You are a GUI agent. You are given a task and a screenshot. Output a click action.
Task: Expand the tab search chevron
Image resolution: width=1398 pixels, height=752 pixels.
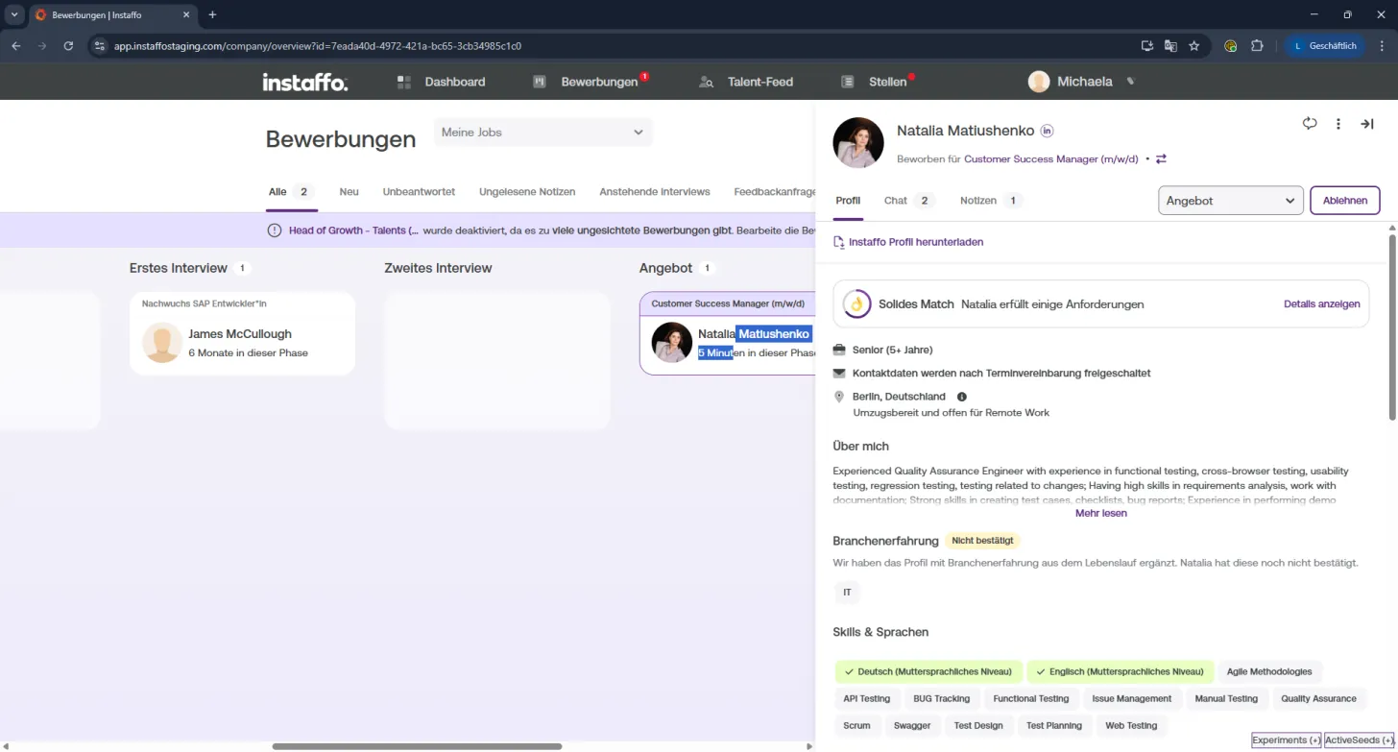click(x=13, y=14)
